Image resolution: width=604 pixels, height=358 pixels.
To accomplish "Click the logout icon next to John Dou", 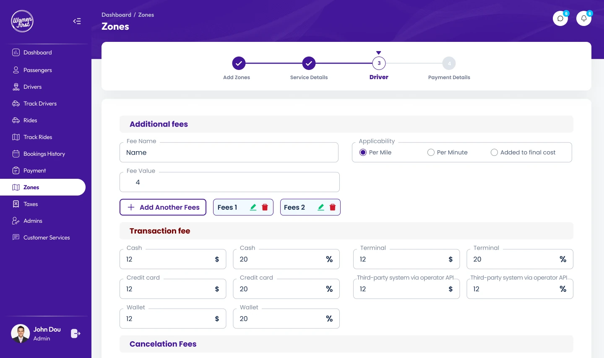I will (x=75, y=333).
